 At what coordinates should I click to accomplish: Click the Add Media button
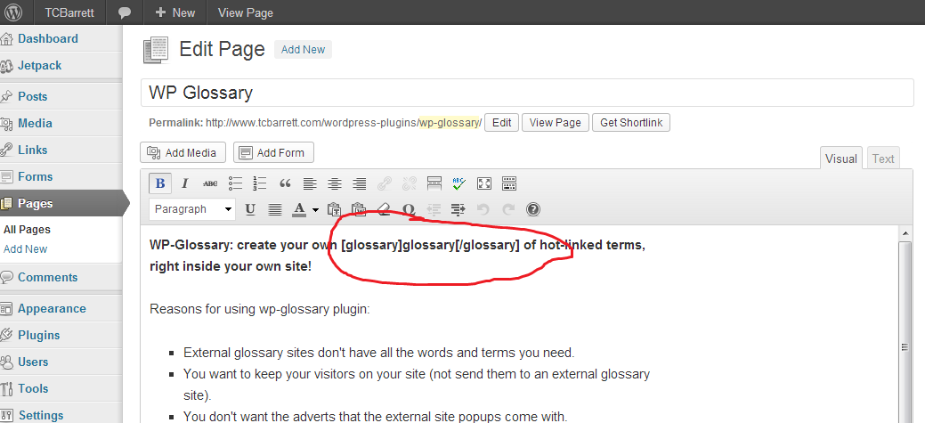(183, 152)
